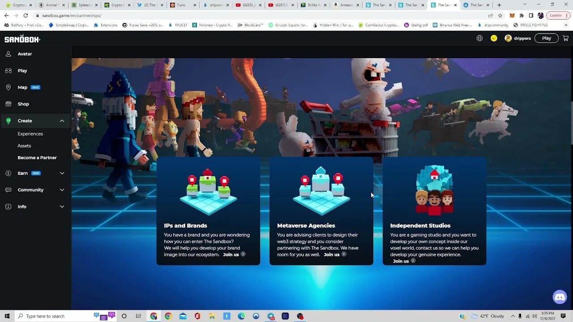Select Experiences under Create
Image resolution: width=573 pixels, height=322 pixels.
[x=30, y=134]
